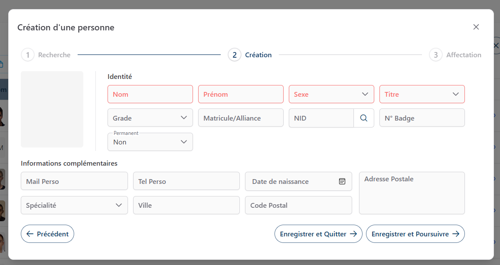500x265 pixels.
Task: Focus the N° Badge field
Action: [x=422, y=118]
